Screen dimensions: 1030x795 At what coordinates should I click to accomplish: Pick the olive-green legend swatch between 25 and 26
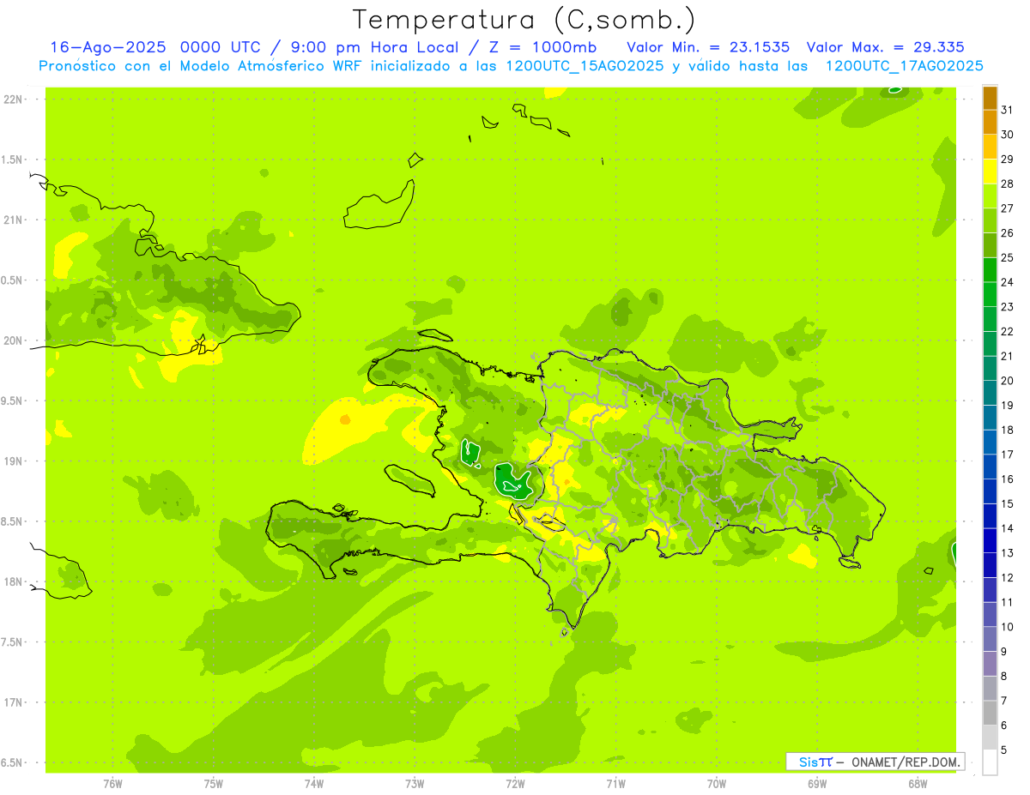click(990, 245)
